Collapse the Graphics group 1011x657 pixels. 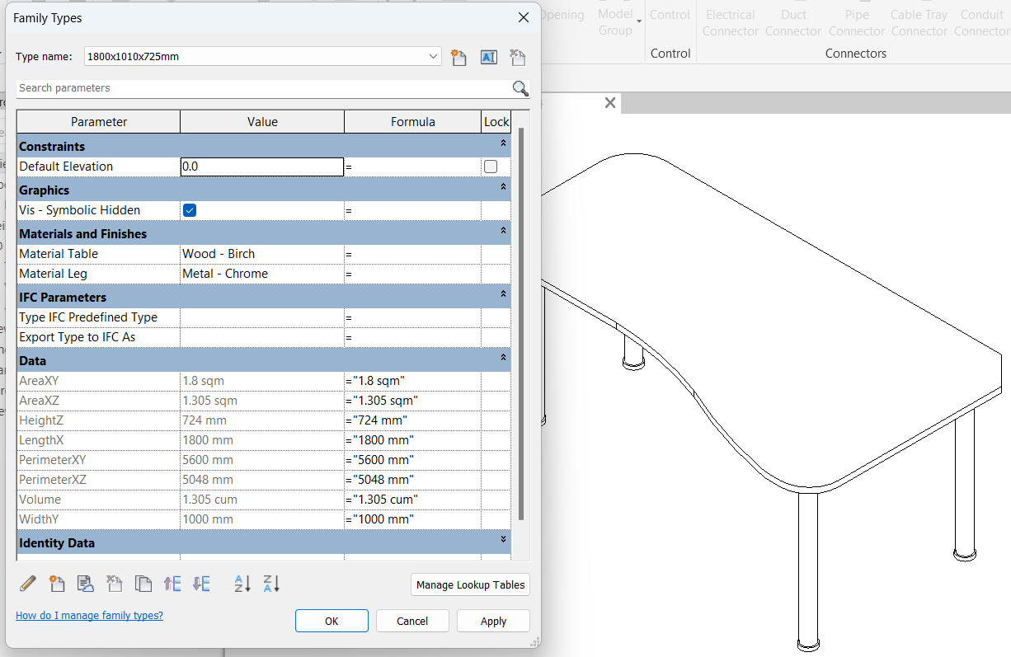(x=503, y=187)
